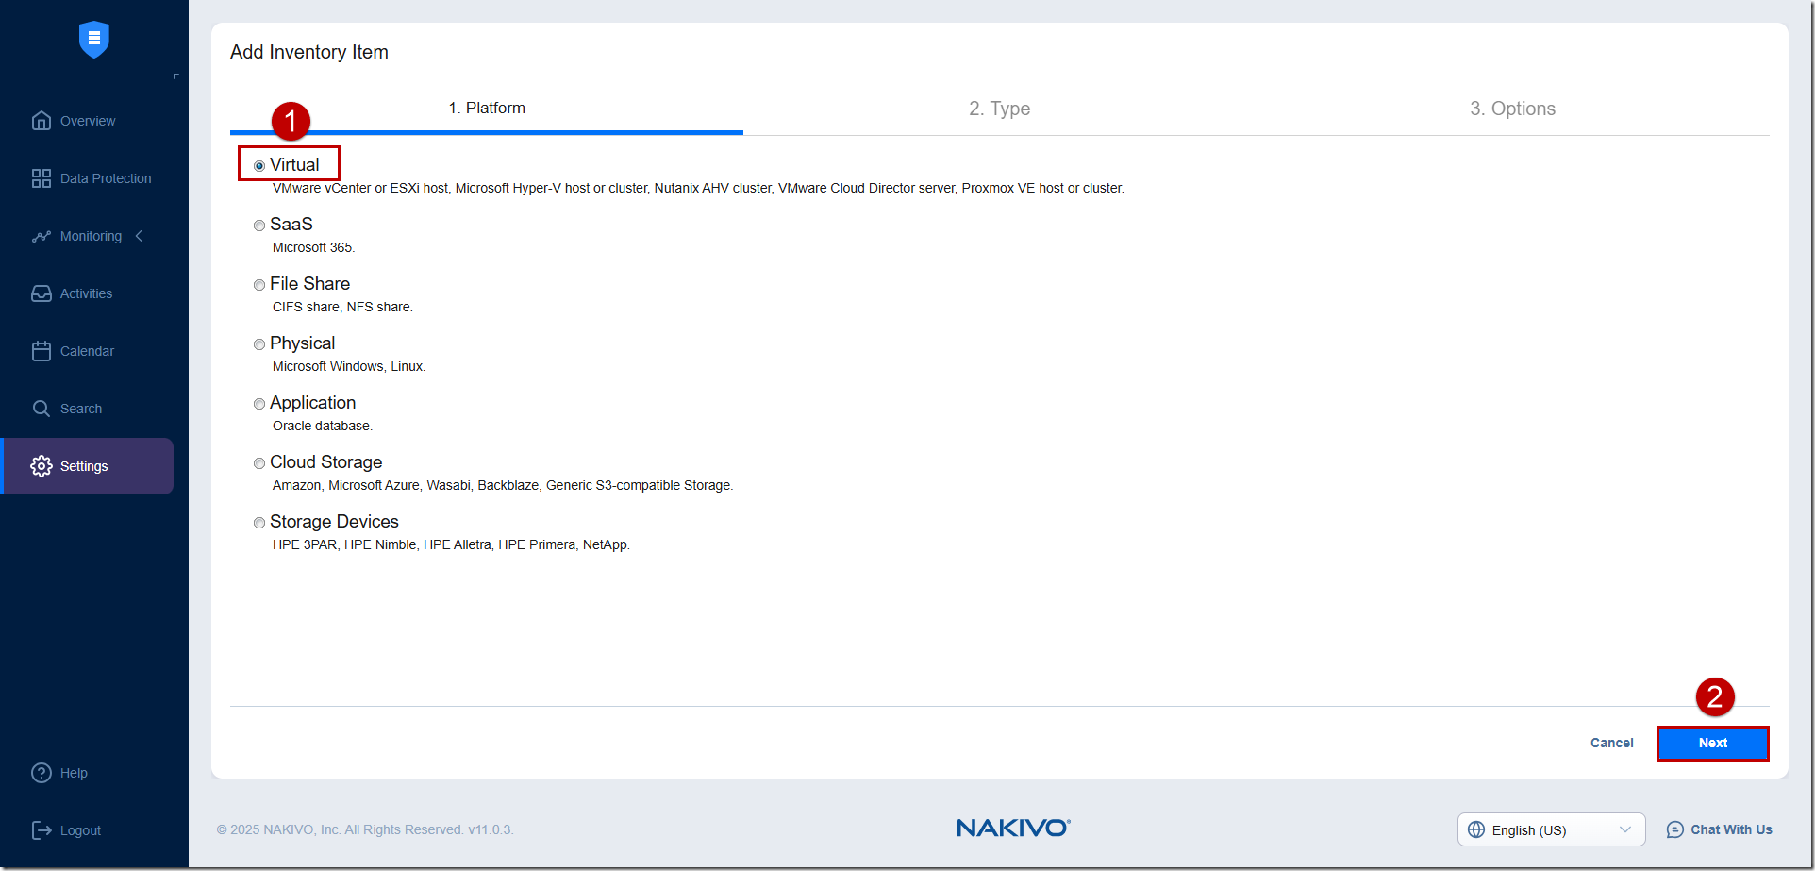Click the Logout arrow icon
The height and width of the screenshot is (871, 1815).
pos(42,830)
